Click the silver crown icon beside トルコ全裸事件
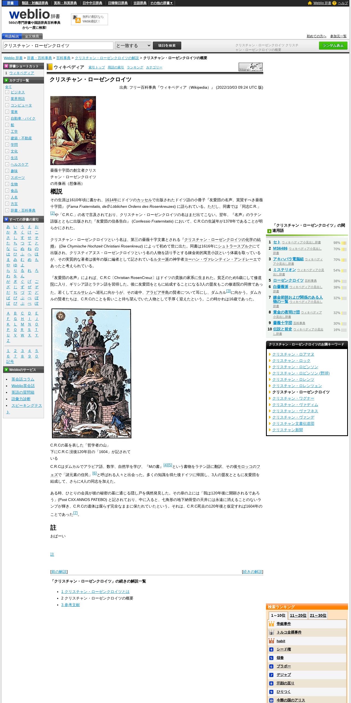 coord(271,632)
